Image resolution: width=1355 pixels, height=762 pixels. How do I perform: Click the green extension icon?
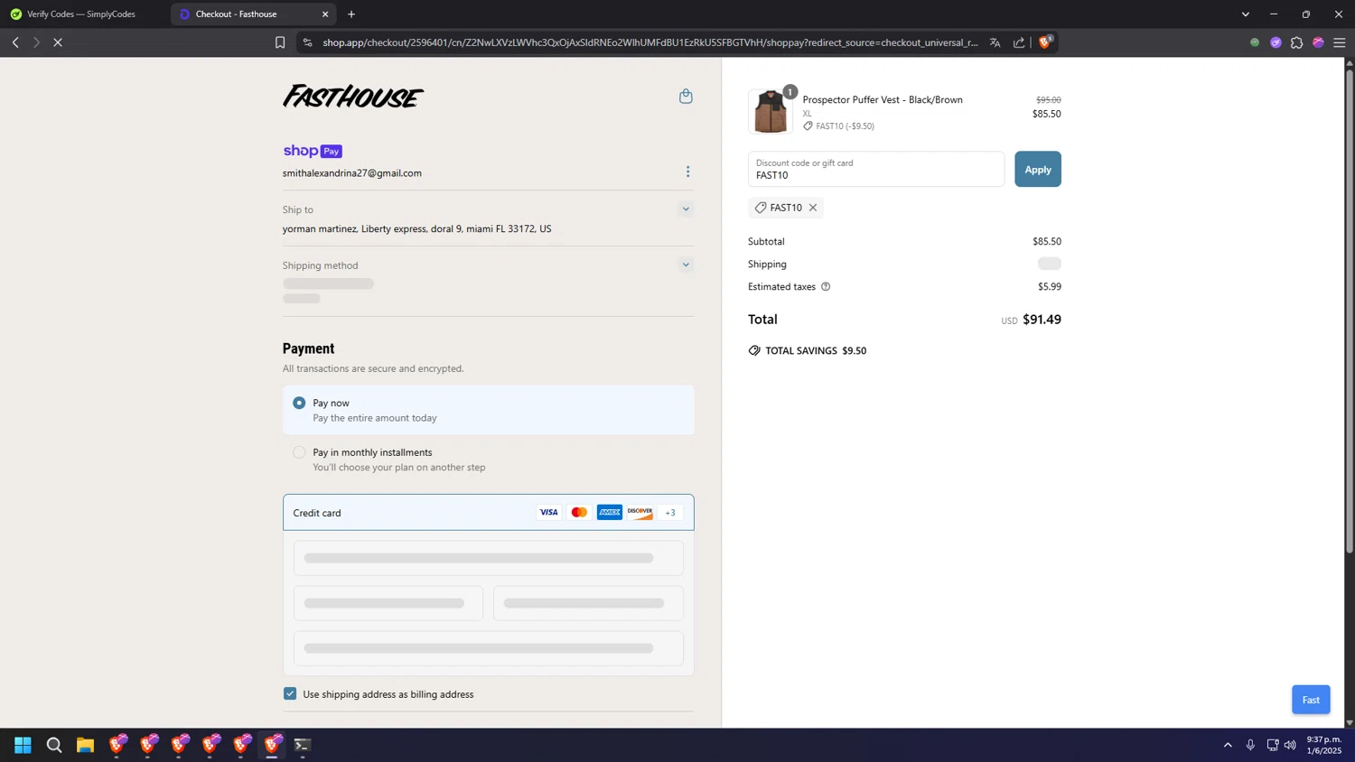[1255, 42]
